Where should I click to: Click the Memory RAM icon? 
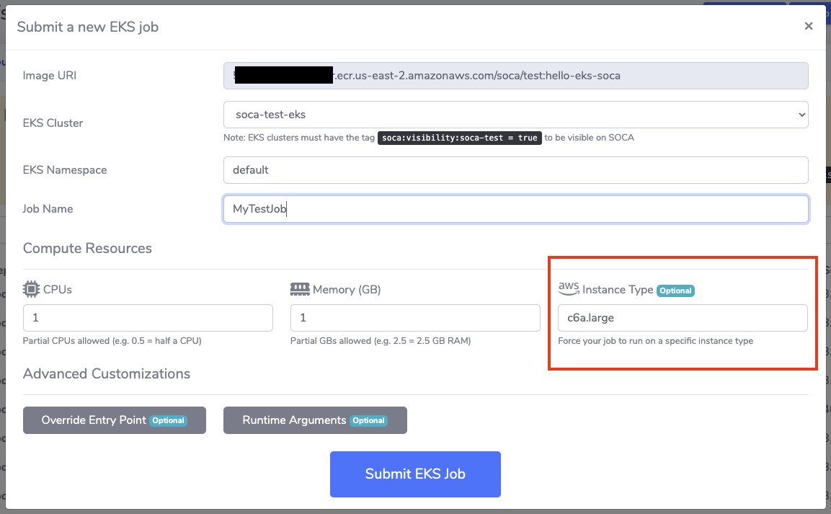[300, 289]
